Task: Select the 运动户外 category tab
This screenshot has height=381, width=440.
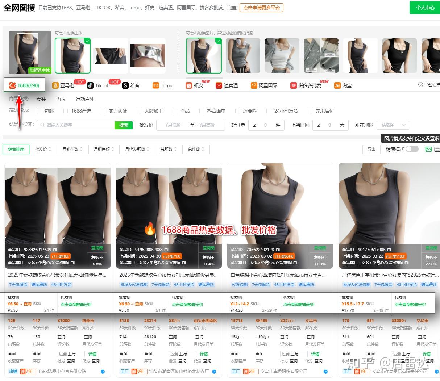Action: 84,99
